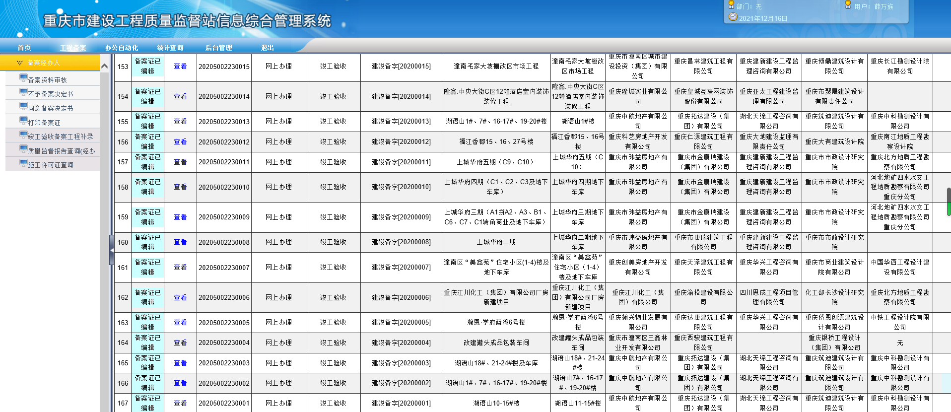Click project name 翰恩·学府蓝湾6号楼
Screen dimensions: 951x412
pos(496,322)
